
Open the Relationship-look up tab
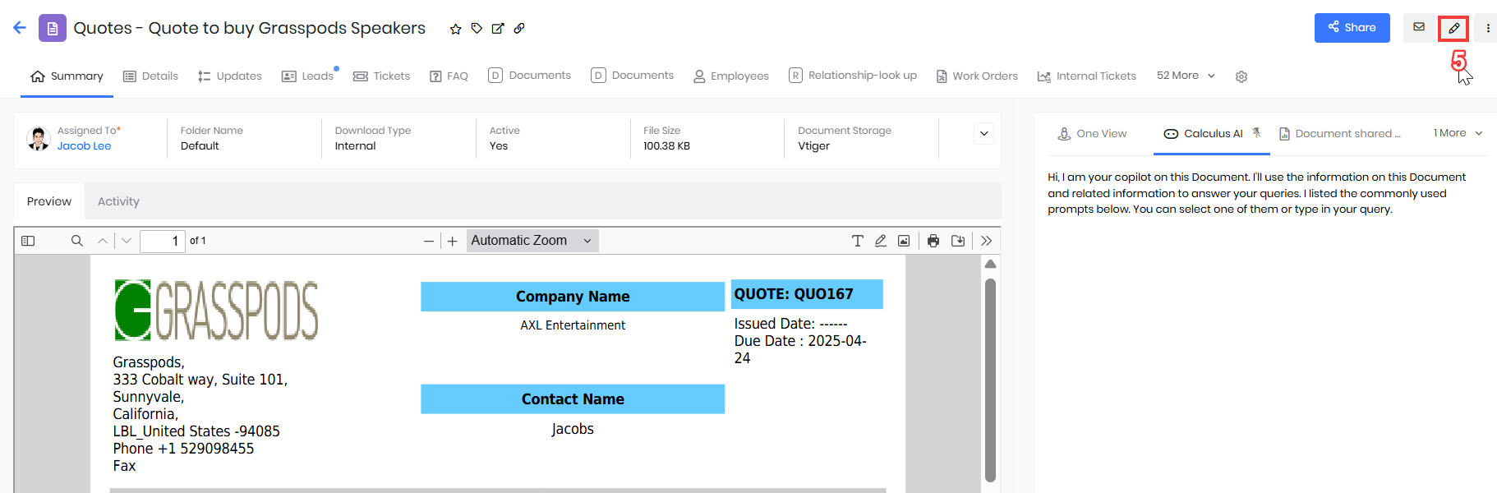(x=853, y=76)
